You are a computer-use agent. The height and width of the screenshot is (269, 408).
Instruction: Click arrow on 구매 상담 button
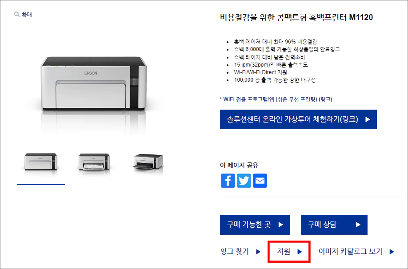point(358,225)
